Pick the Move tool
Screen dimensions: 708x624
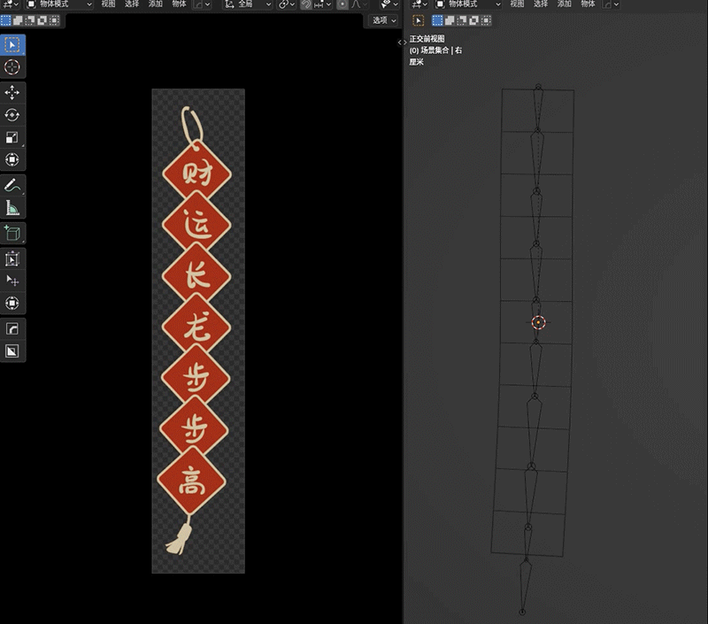[12, 93]
